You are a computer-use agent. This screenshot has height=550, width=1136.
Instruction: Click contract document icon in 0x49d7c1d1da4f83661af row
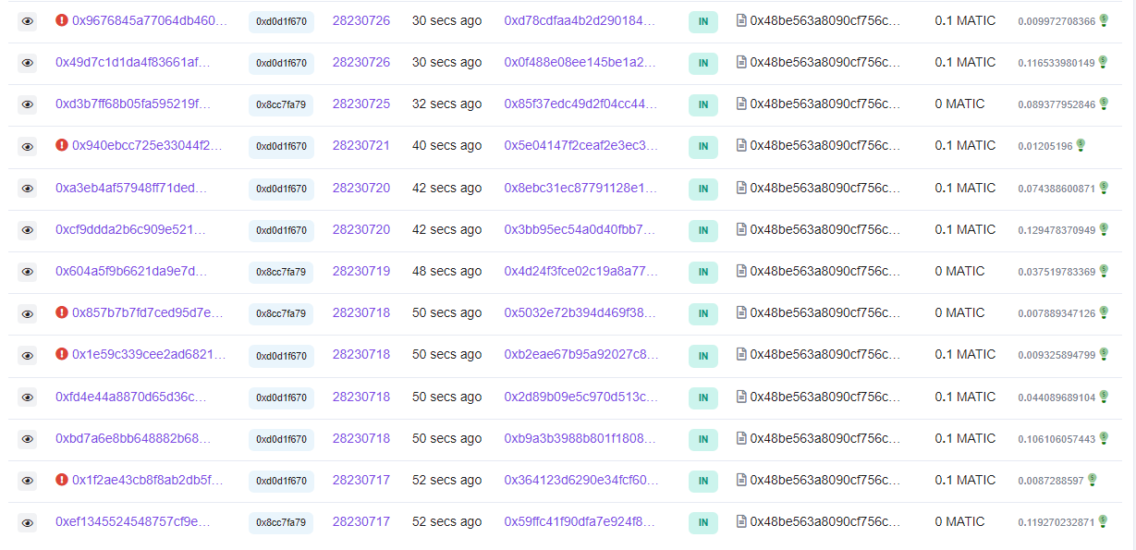click(x=741, y=62)
